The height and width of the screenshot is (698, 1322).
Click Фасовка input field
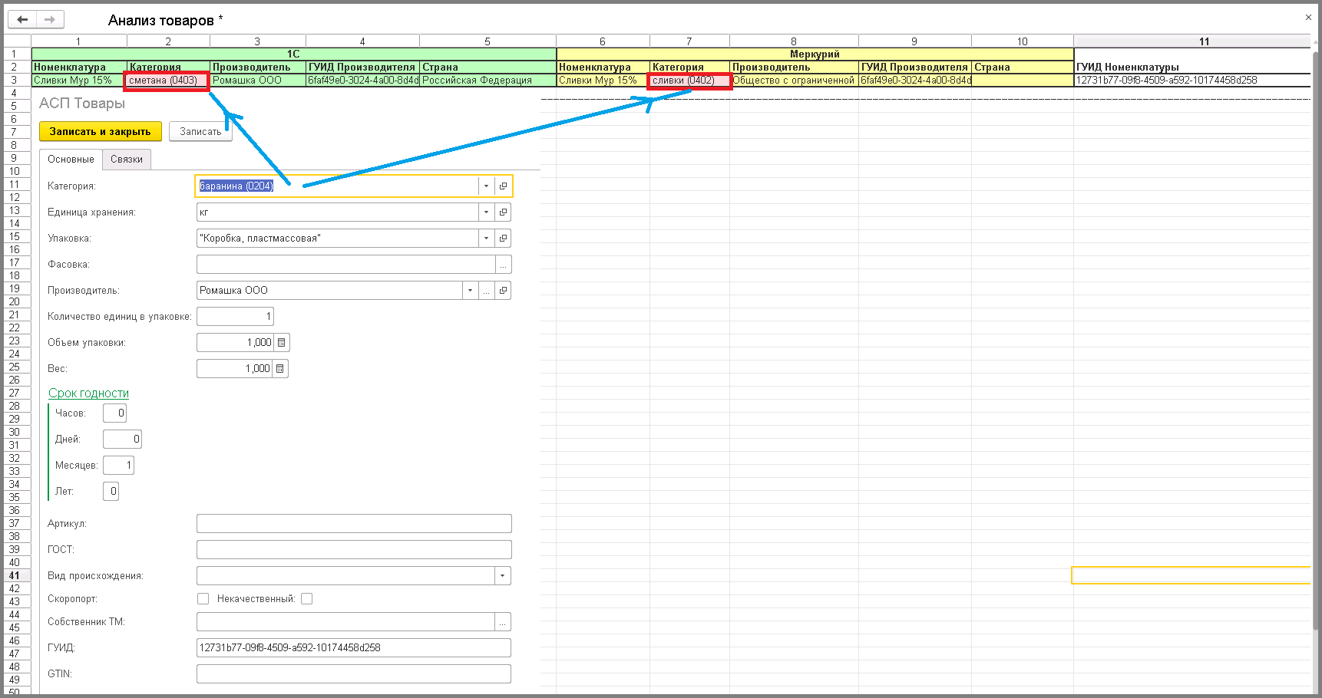point(346,265)
